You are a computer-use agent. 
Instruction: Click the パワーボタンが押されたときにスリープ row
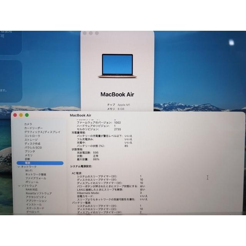point(111,186)
